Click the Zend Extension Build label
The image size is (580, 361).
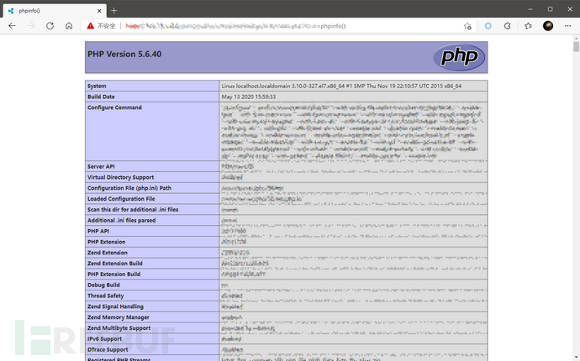(114, 264)
